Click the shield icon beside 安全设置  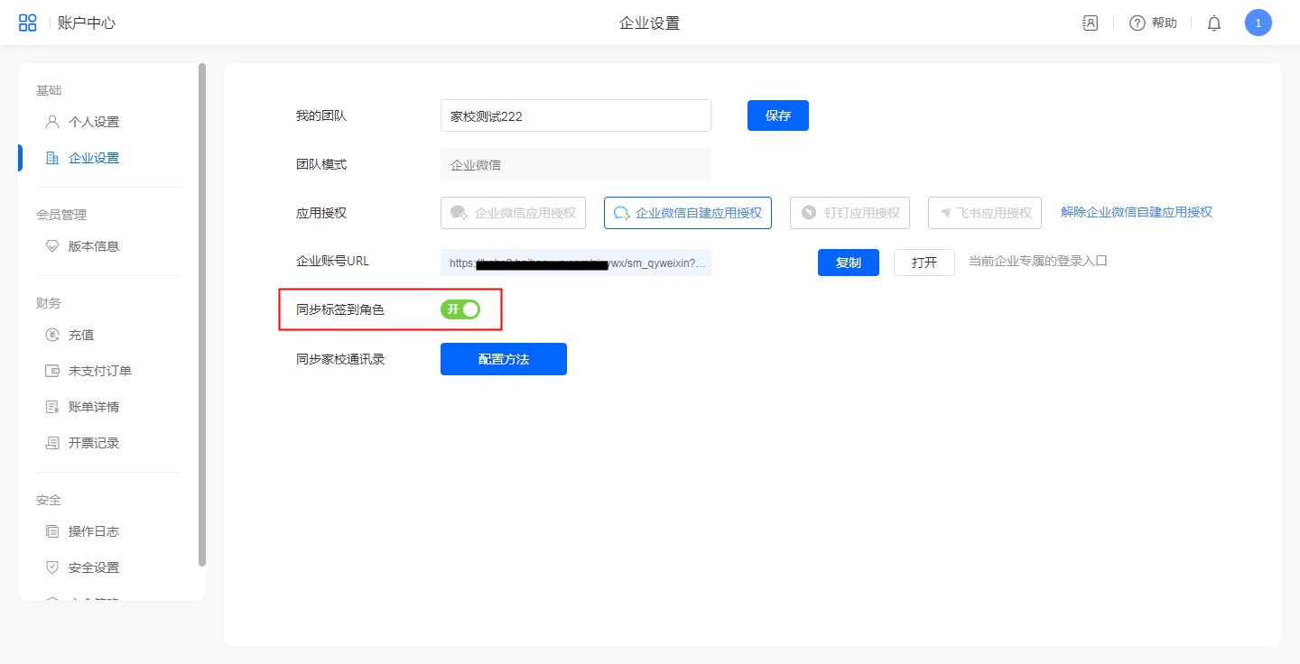52,567
